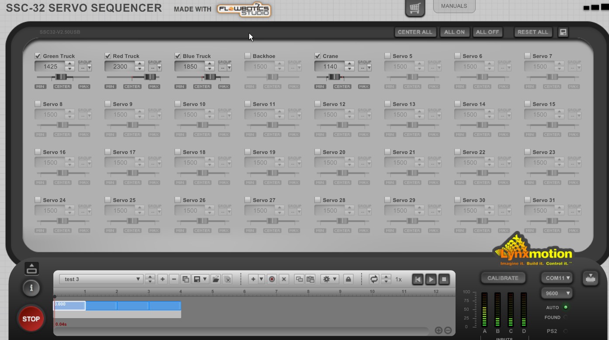The height and width of the screenshot is (340, 609).
Task: Click the info button
Action: point(31,288)
